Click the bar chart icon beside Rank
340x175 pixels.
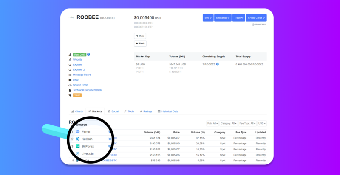coord(70,55)
